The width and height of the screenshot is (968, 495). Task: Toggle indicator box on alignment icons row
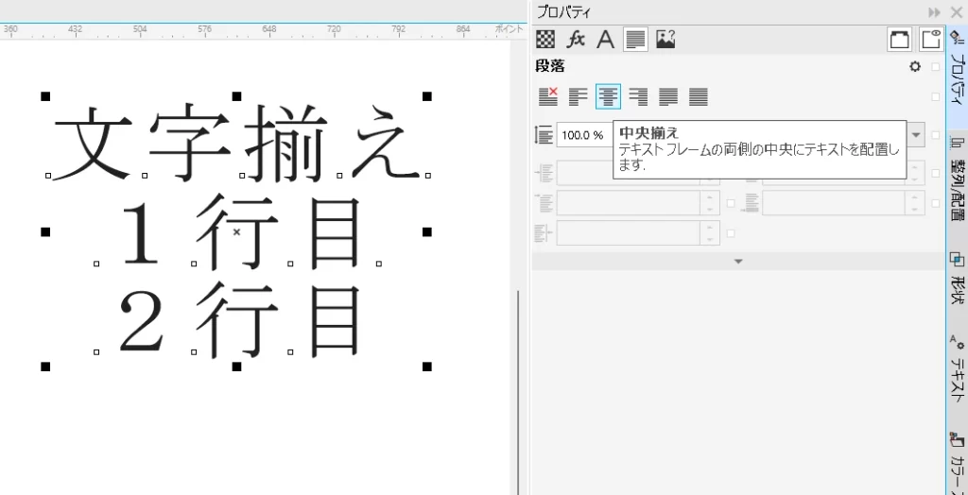pyautogui.click(x=936, y=97)
